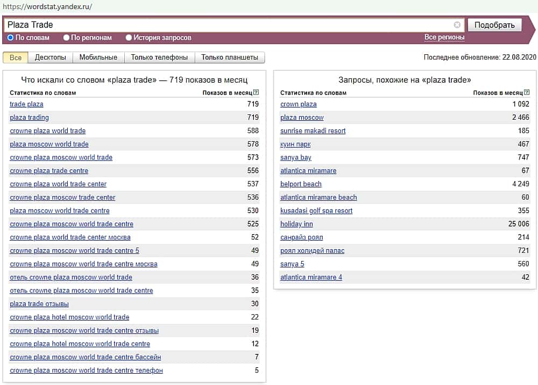This screenshot has width=538, height=385.
Task: Open the "Только телефоны" tab
Action: [159, 57]
